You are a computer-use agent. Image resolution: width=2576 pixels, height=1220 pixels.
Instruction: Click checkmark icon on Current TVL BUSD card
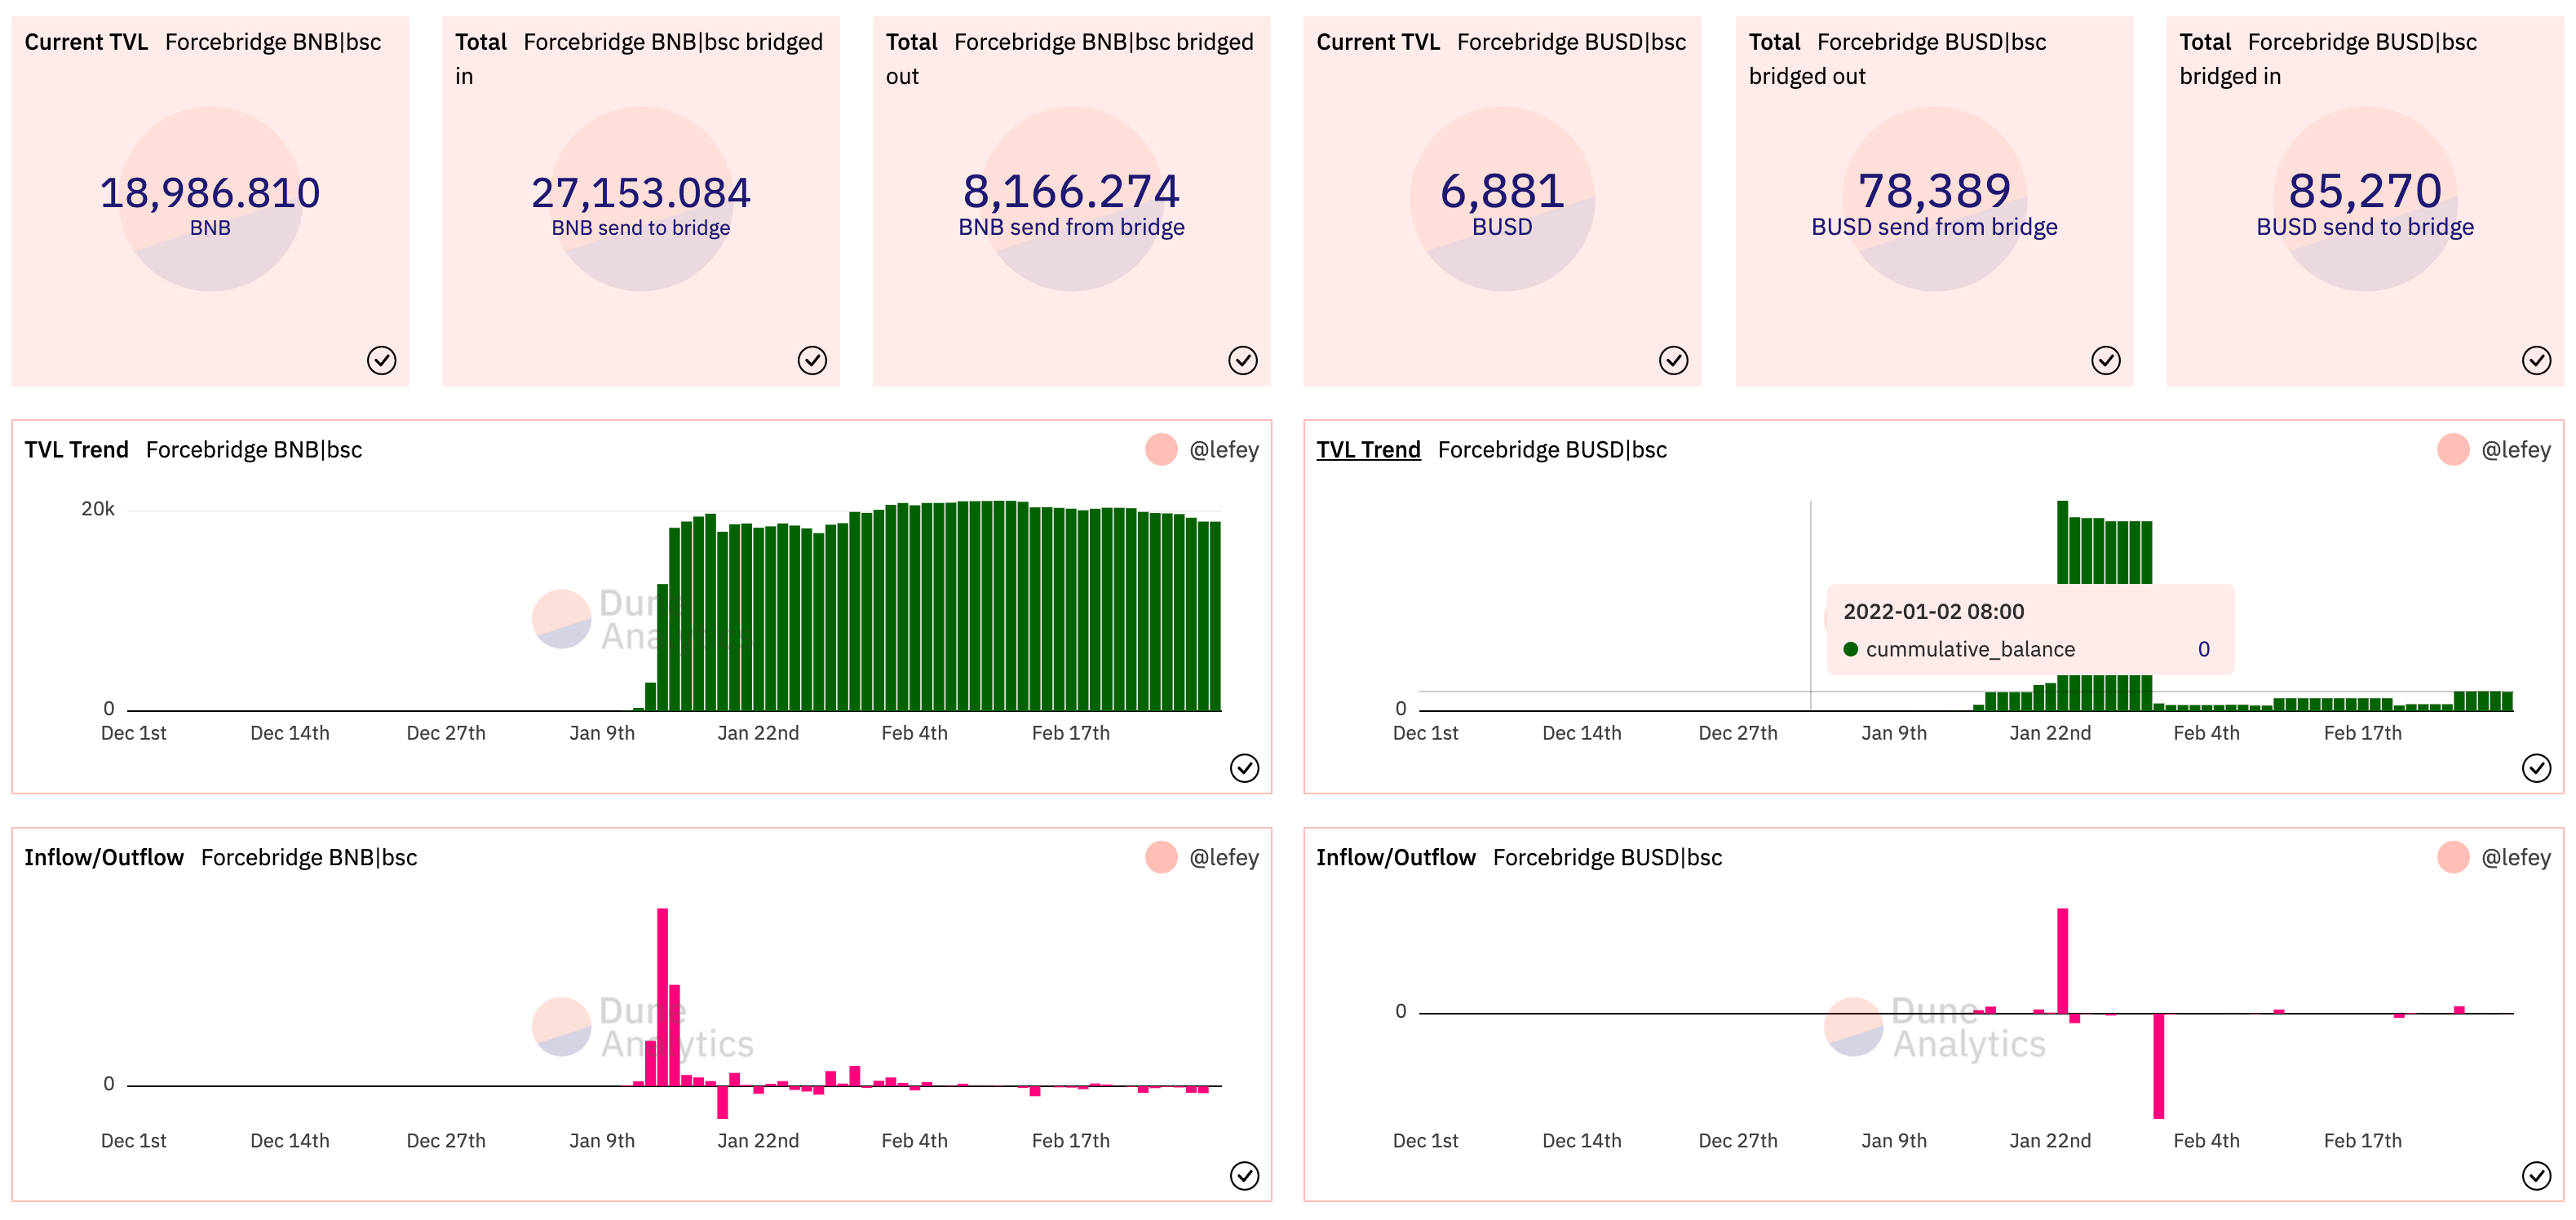1673,360
